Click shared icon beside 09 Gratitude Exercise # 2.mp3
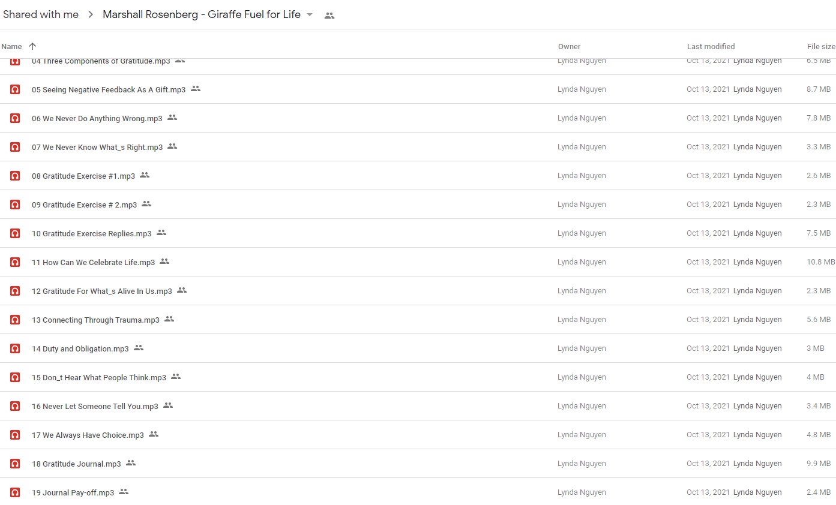 pyautogui.click(x=146, y=204)
